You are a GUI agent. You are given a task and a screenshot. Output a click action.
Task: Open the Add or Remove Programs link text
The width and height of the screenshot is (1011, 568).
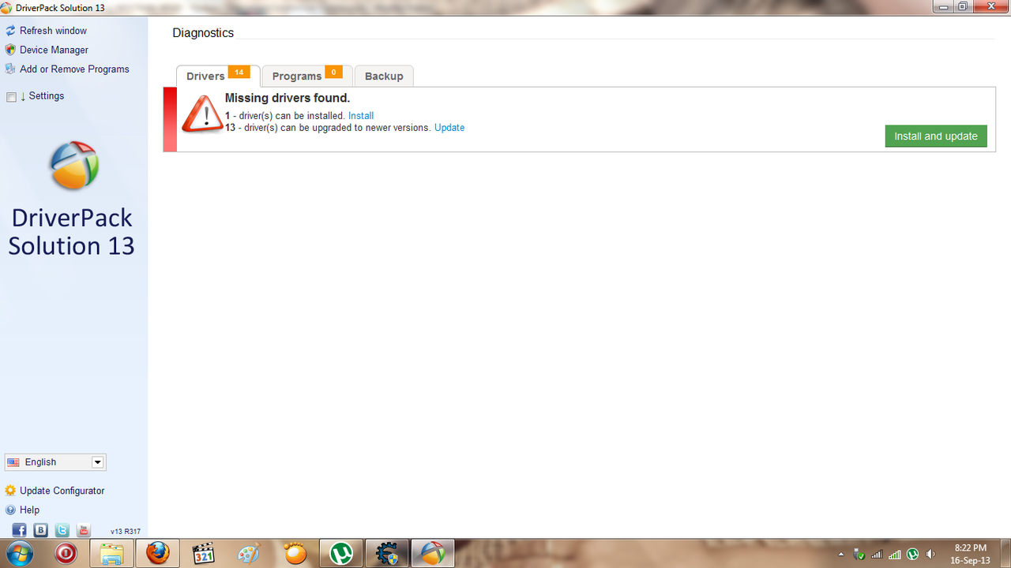[74, 69]
